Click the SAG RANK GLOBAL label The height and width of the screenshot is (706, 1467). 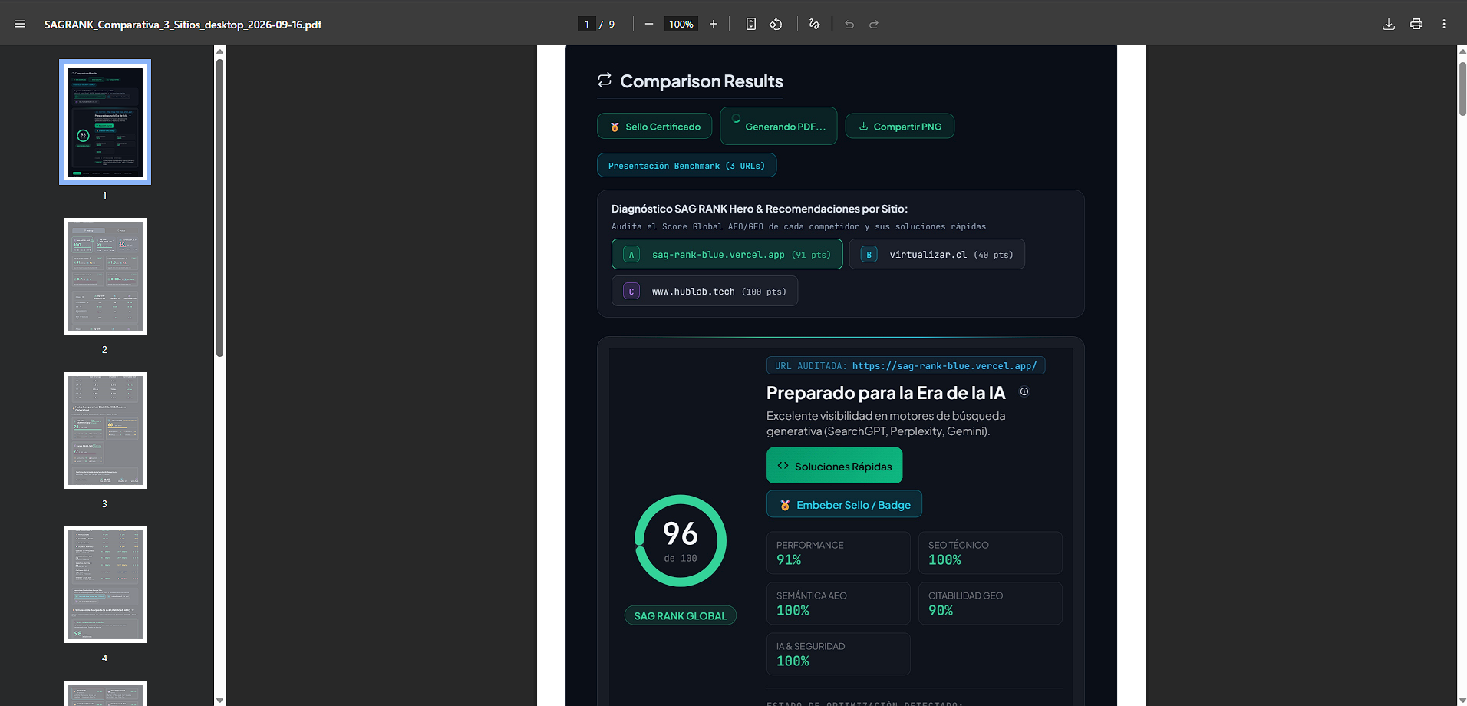(681, 615)
